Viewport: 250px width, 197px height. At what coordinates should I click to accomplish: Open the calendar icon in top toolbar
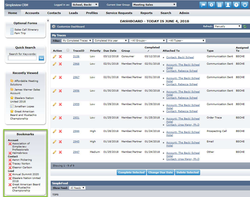tap(220, 5)
